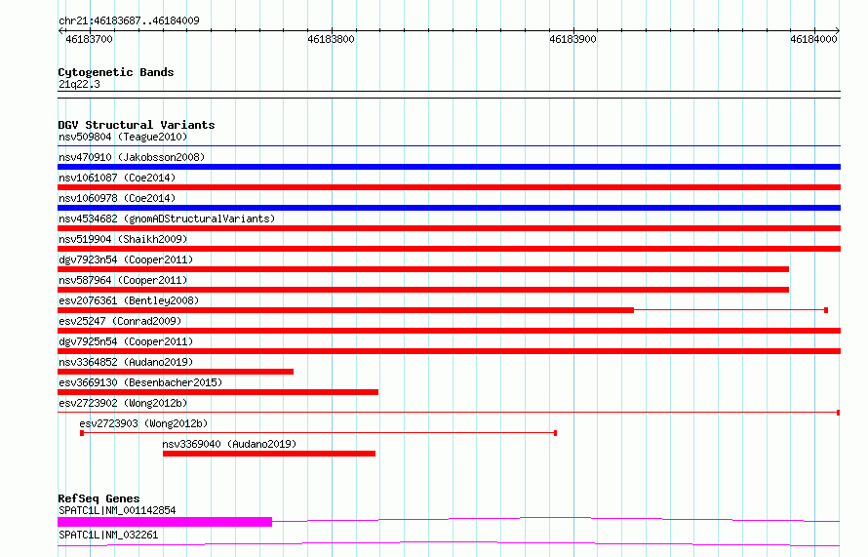Open the nsv1061087 (Coe2014) variant label
The width and height of the screenshot is (868, 557).
[x=117, y=178]
